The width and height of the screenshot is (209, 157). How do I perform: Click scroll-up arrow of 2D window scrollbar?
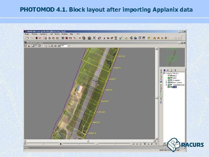click(x=157, y=49)
